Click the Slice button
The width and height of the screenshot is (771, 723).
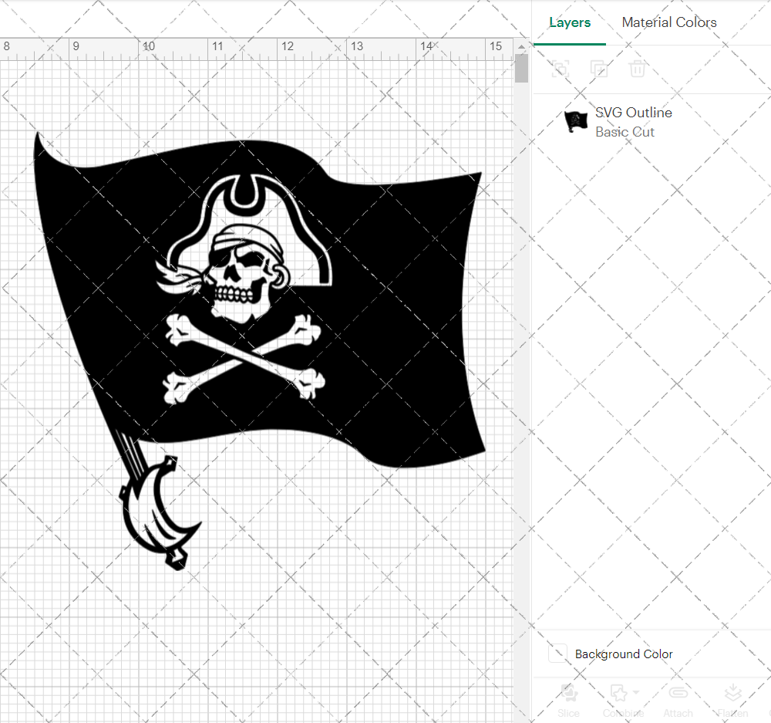click(x=569, y=701)
